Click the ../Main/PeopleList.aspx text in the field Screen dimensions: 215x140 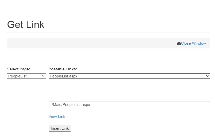(x=70, y=105)
